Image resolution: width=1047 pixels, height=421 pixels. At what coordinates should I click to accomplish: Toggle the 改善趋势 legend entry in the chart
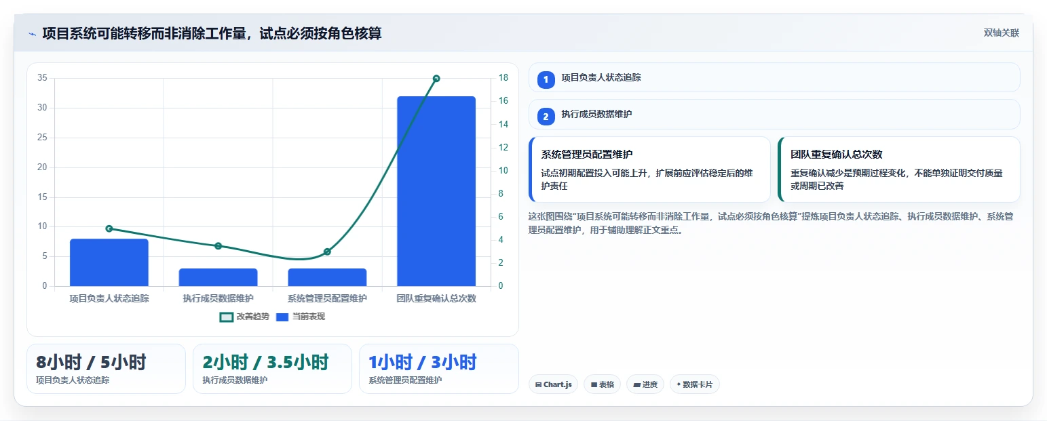click(x=244, y=317)
